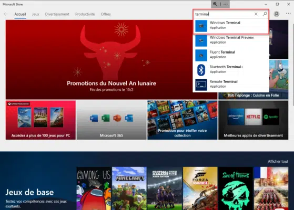Click the Windows Terminal Preview app icon

click(x=201, y=40)
